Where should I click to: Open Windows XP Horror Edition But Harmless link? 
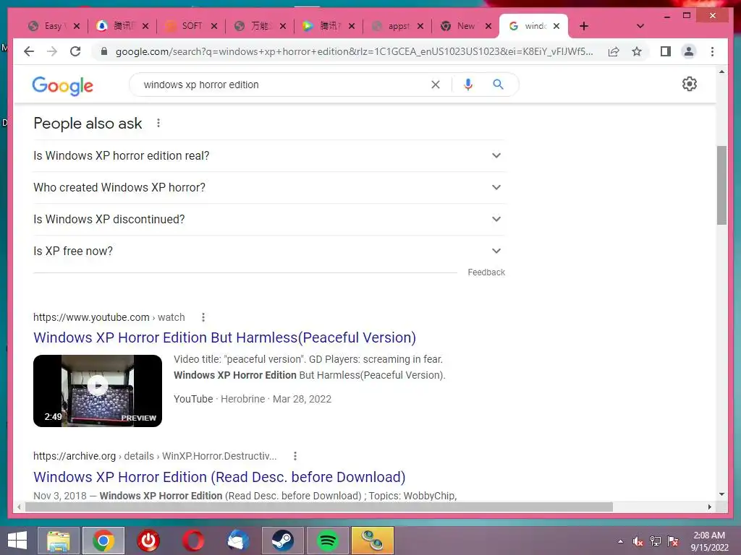pos(224,337)
